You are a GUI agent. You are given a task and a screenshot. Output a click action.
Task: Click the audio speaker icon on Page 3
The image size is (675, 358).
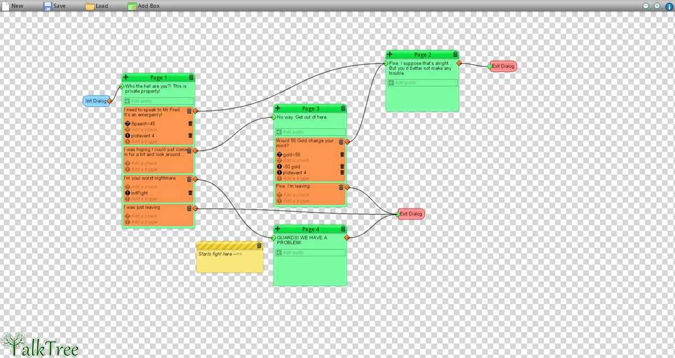point(278,131)
